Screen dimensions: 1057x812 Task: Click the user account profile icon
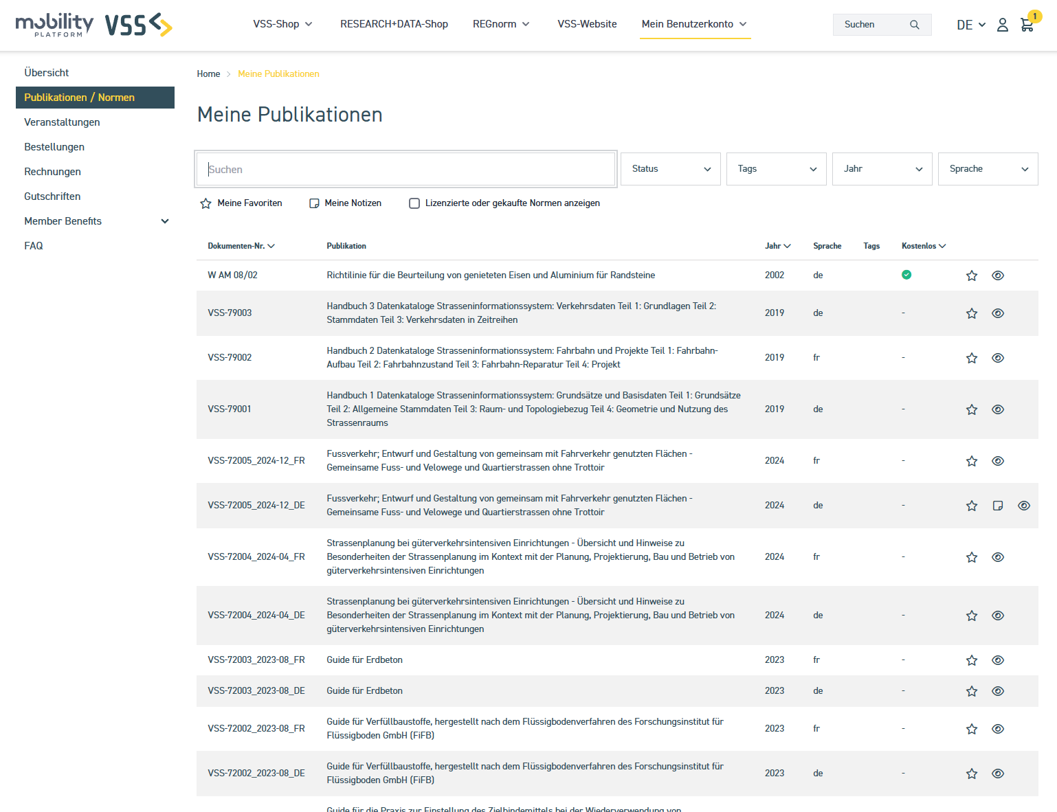tap(1002, 25)
